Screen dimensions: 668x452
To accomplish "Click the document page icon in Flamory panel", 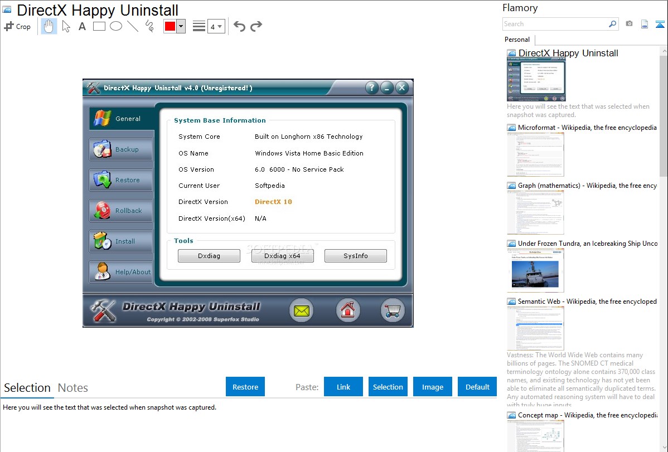I will coord(645,24).
